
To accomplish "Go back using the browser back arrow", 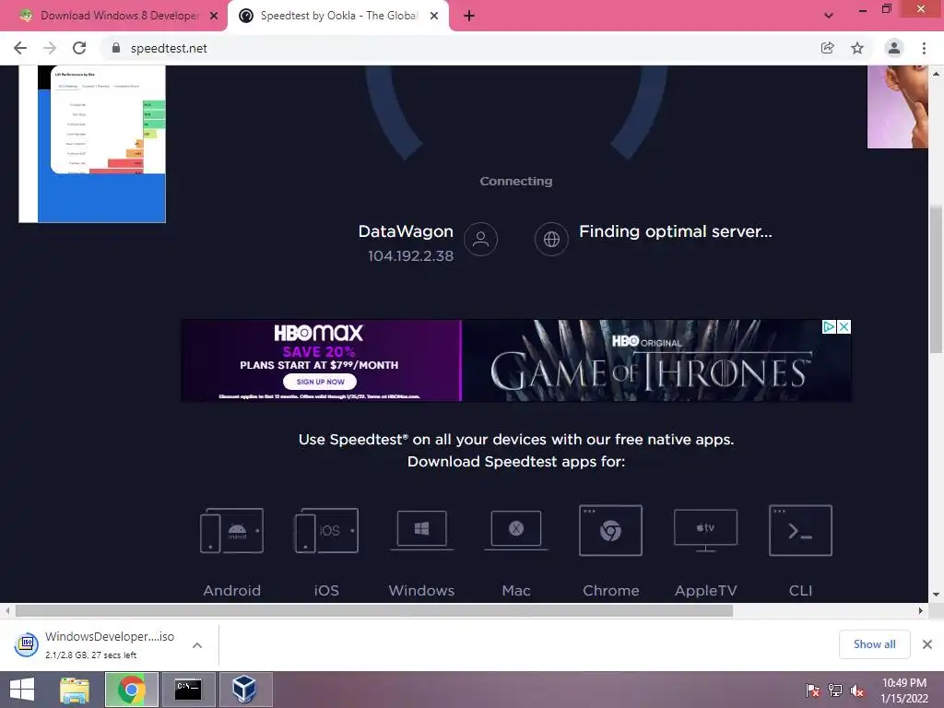I will tap(20, 48).
